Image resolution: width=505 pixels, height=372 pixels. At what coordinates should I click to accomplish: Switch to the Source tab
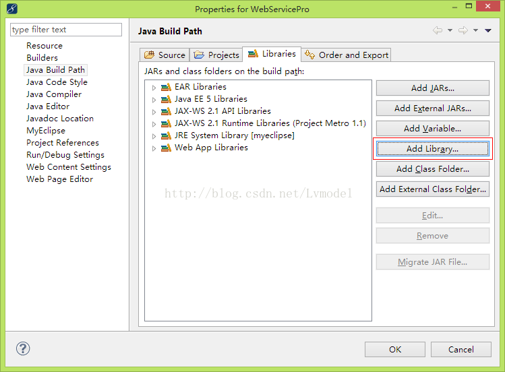coord(165,55)
